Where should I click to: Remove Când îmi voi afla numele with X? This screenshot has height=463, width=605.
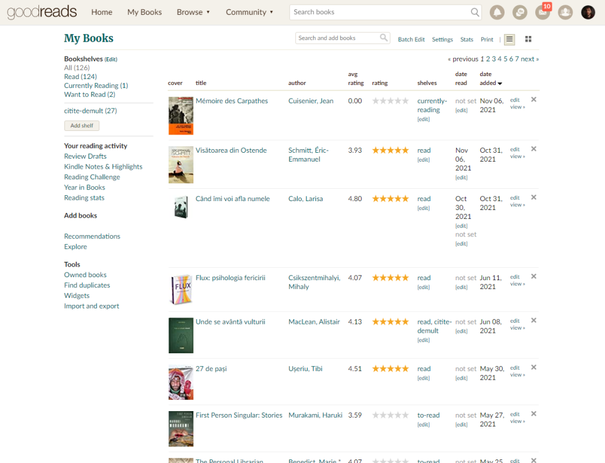(x=534, y=197)
